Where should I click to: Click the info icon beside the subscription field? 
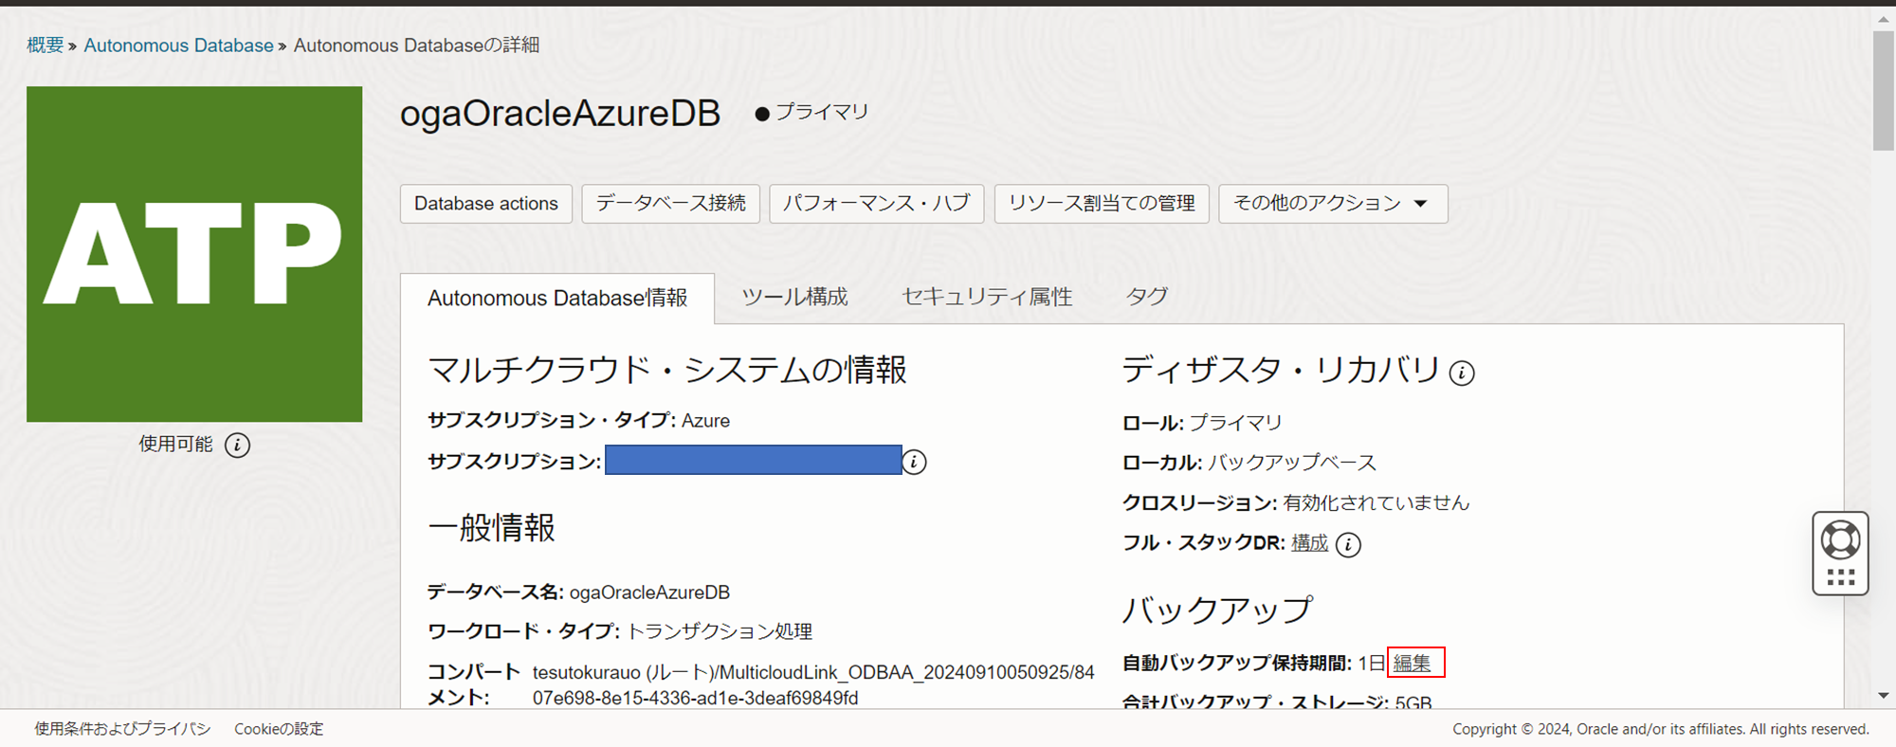[914, 462]
